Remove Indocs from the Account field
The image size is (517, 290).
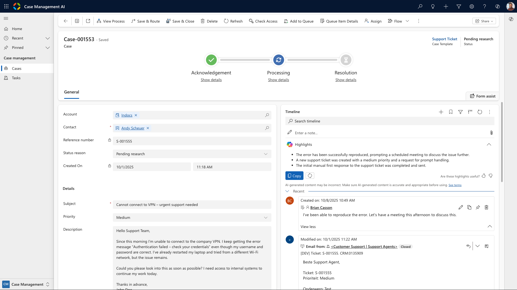click(136, 115)
